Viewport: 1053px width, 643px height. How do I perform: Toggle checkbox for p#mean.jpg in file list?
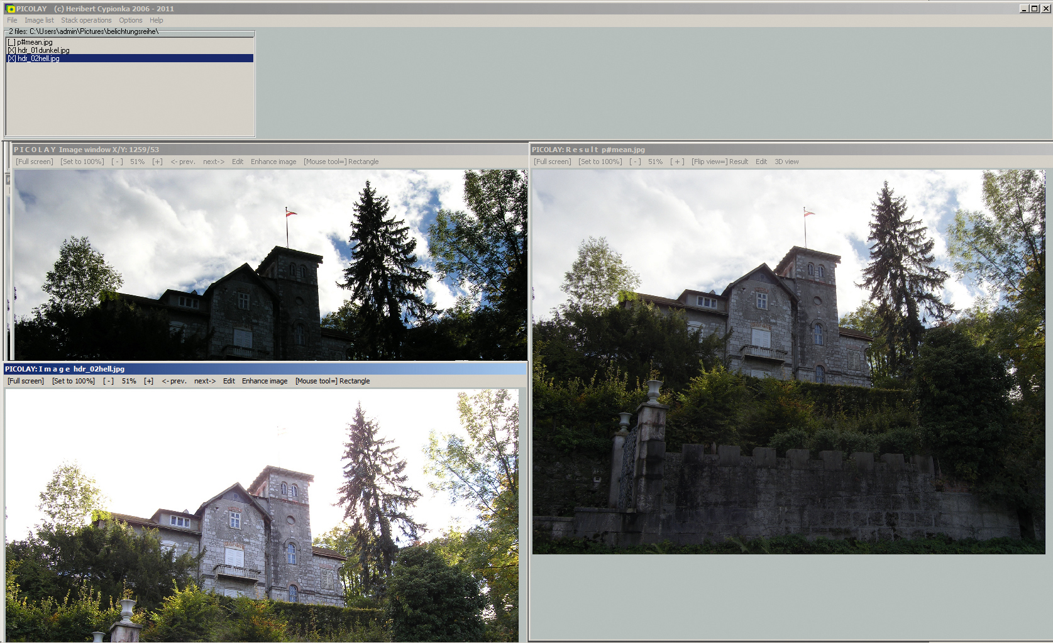tap(11, 42)
